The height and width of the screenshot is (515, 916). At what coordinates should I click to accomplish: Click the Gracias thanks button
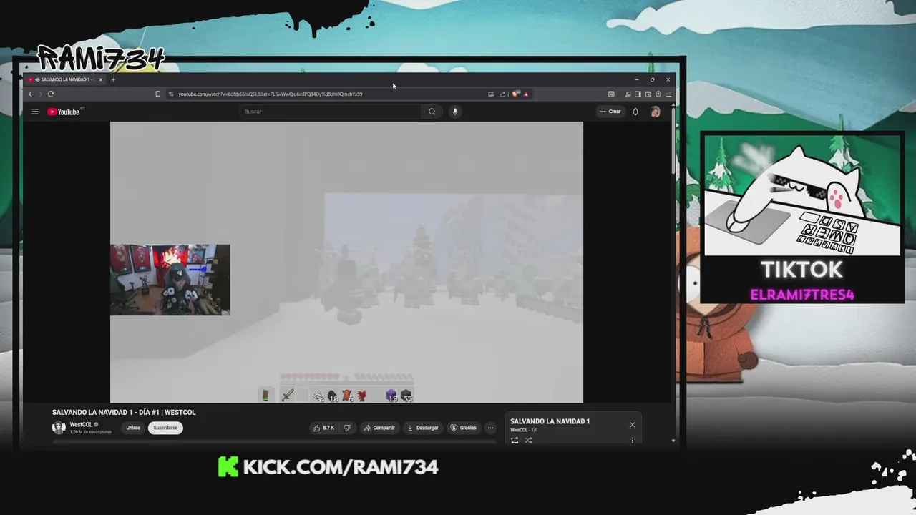pos(463,428)
